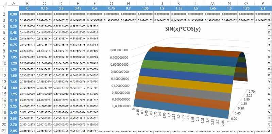Click blue header cell 0.75 in column G

112,8
